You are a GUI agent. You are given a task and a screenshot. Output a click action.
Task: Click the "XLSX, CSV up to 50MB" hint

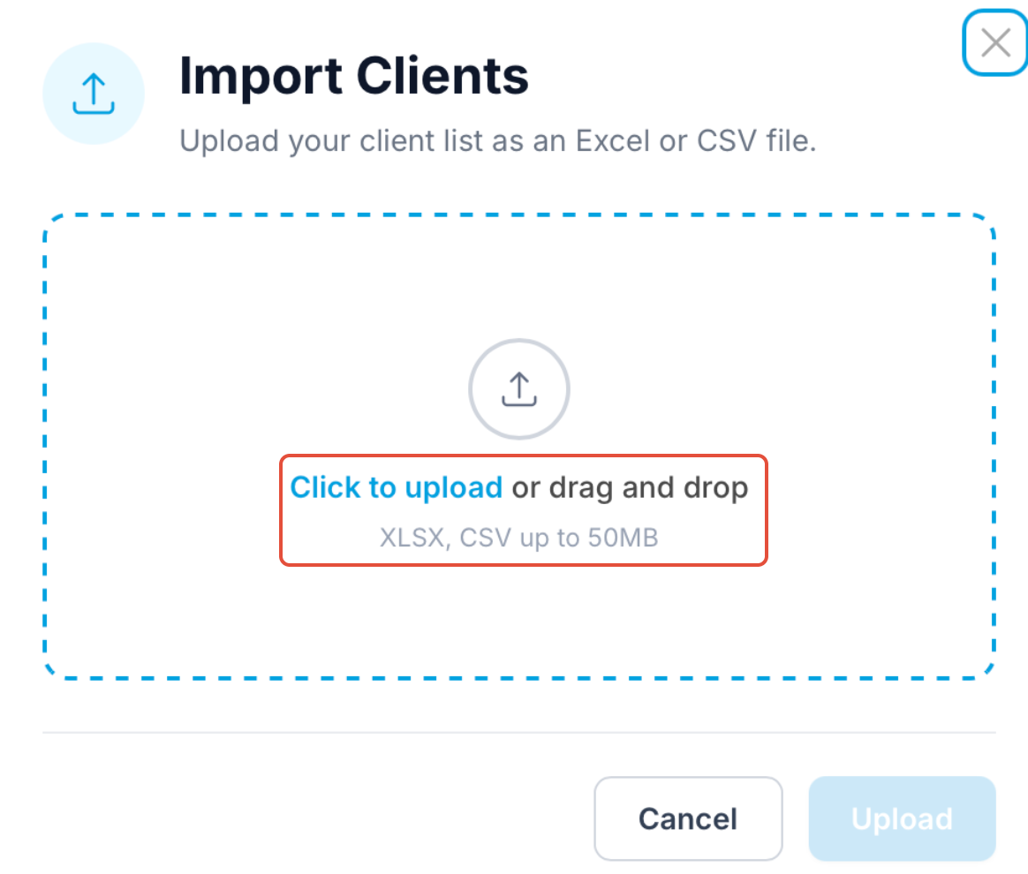click(x=519, y=537)
